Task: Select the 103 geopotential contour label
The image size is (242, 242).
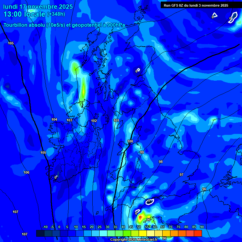Action: [69, 120]
